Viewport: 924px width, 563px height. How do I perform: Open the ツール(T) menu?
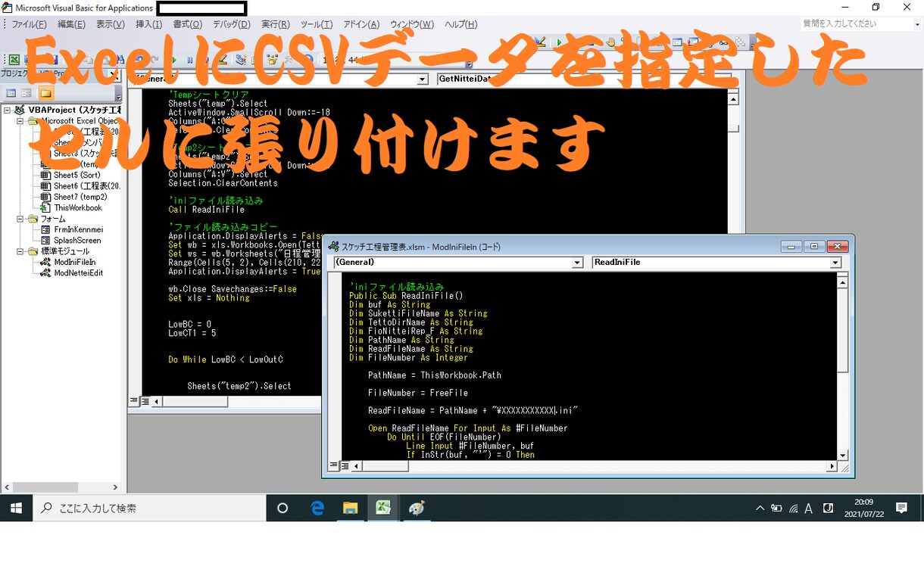pos(317,24)
